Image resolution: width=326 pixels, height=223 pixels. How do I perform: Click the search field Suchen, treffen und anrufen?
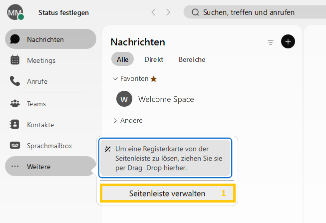coord(250,12)
